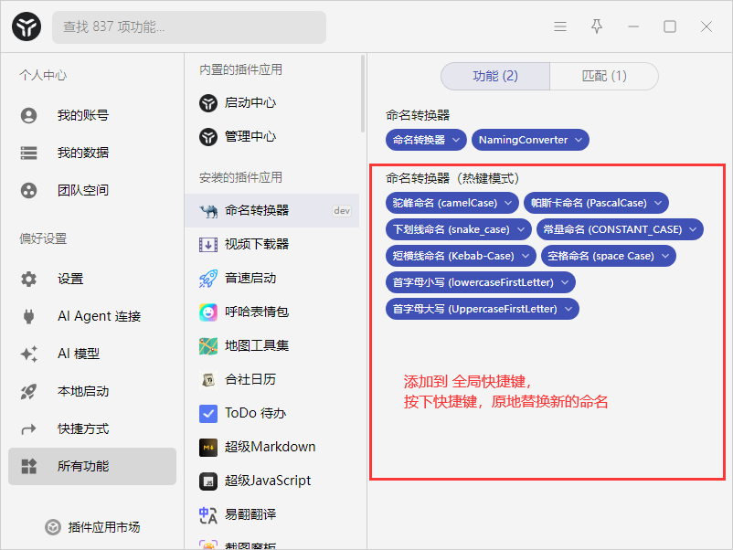Image resolution: width=733 pixels, height=550 pixels.
Task: Expand the 空格命名 (space Case) dropdown arrow
Action: (665, 256)
